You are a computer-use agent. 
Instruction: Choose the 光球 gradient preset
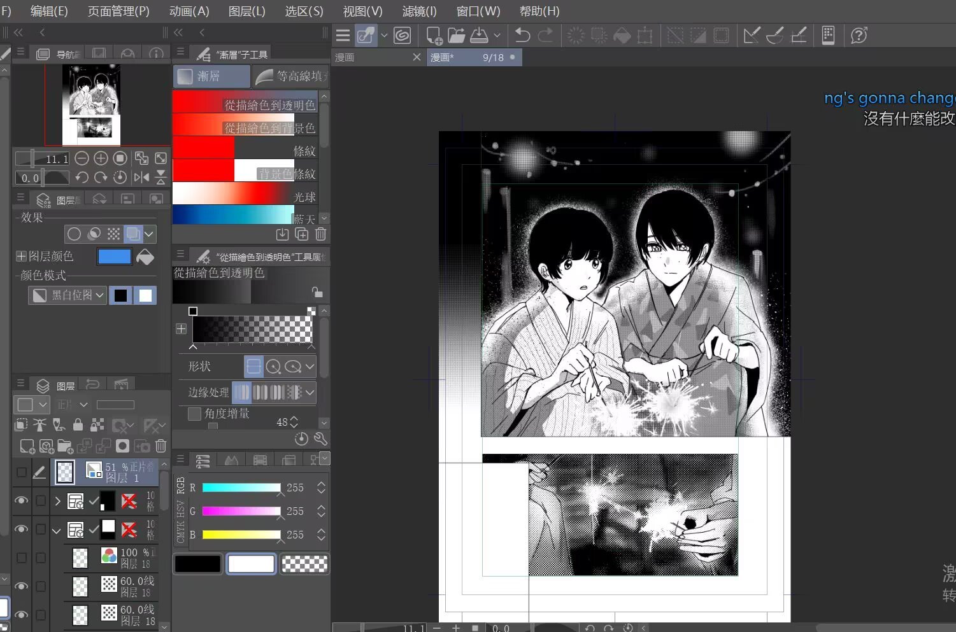point(245,193)
